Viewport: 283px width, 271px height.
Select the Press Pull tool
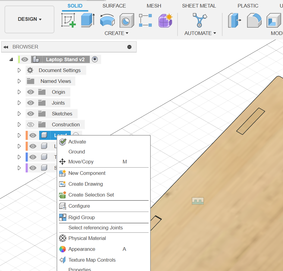click(234, 20)
